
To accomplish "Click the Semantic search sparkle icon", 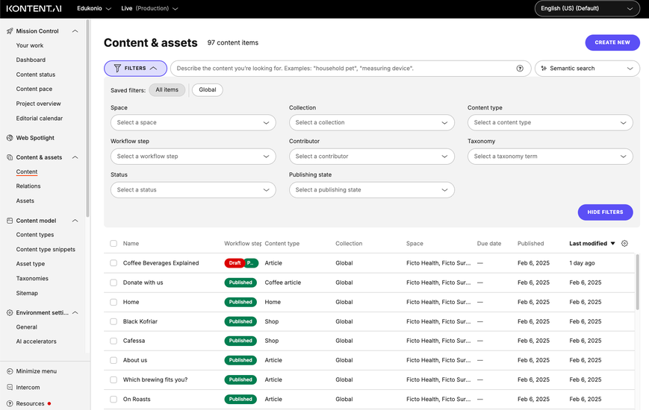I will point(544,69).
